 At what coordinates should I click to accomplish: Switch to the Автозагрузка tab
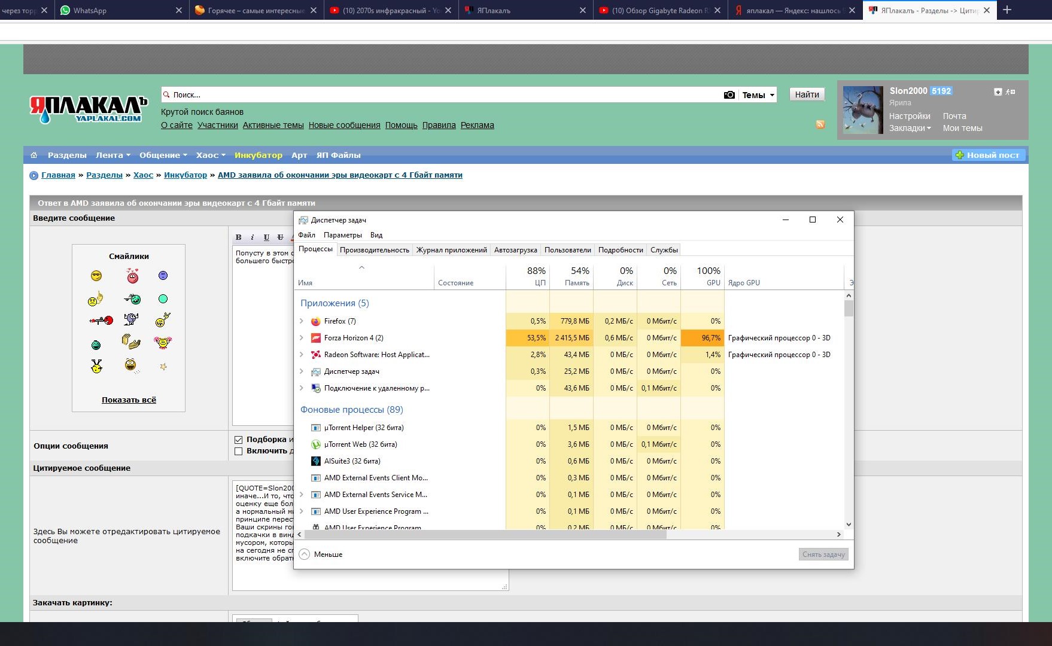516,250
